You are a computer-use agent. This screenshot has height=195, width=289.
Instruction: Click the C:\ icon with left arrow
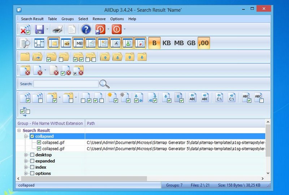(219, 97)
